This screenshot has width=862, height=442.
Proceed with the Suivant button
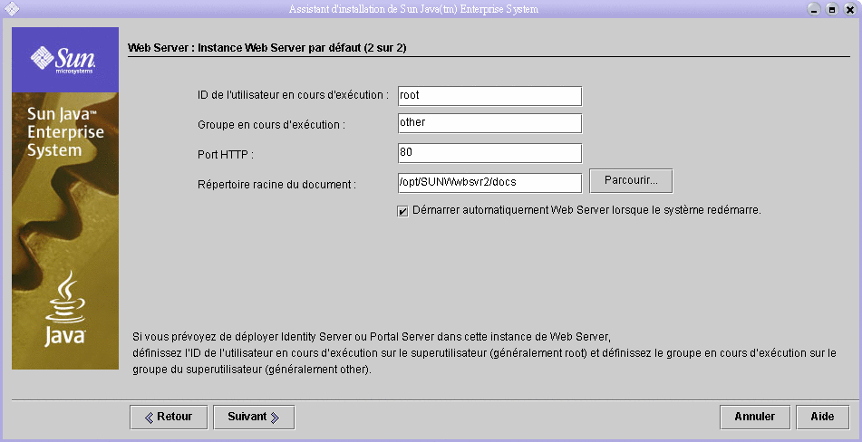[254, 418]
